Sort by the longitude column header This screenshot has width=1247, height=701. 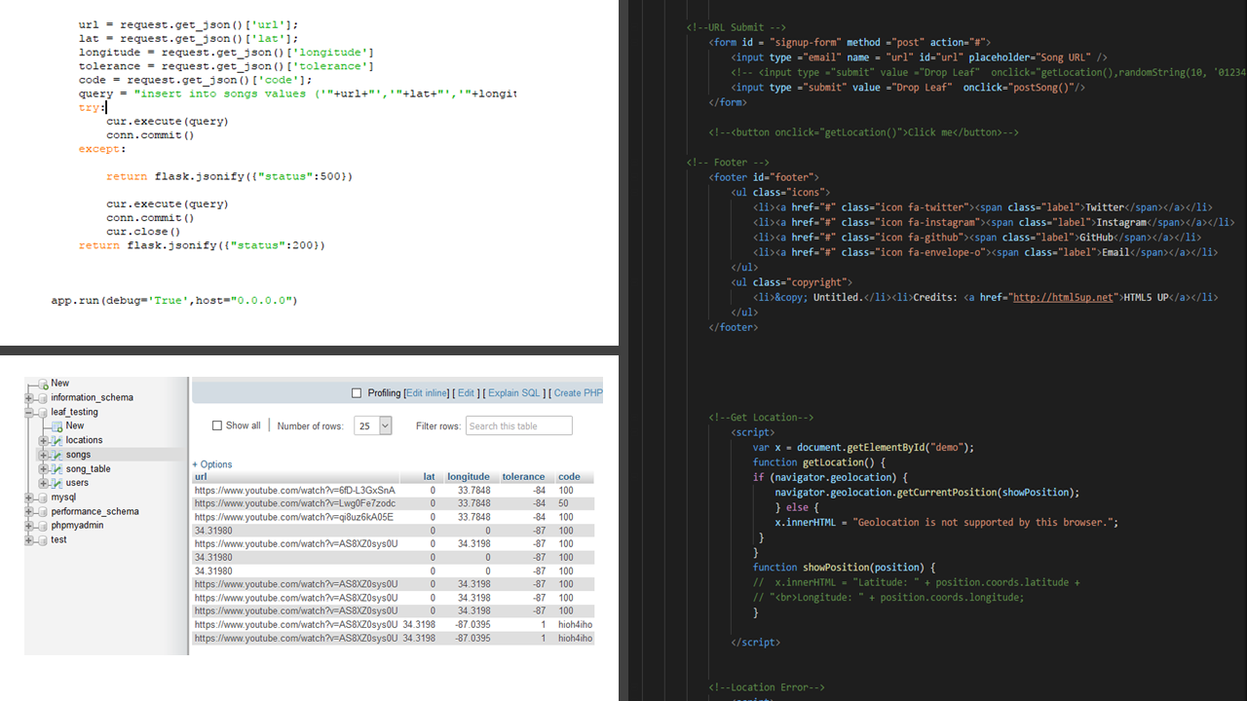469,477
